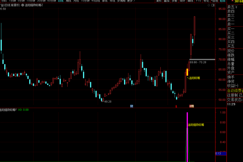The image size is (243, 162).
Task: Click the 返回 back button
Action: click(x=223, y=1)
